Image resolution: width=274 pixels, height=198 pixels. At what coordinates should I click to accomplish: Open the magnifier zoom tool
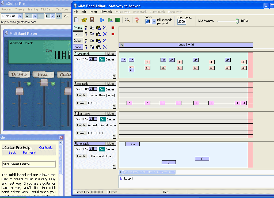click(x=127, y=20)
